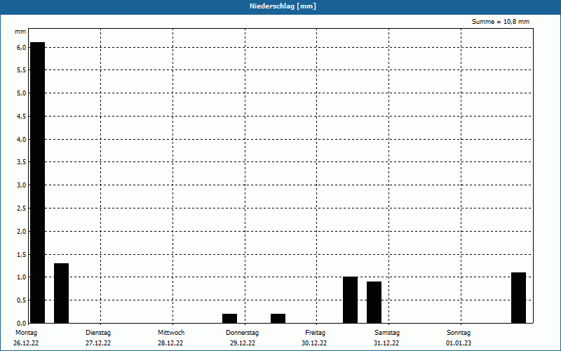The height and width of the screenshot is (351, 561).
Task: Click the Niederschlag [mm] chart title
Action: tap(283, 6)
